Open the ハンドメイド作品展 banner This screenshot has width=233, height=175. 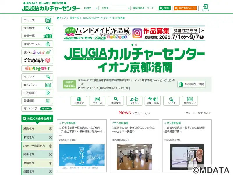pos(134,33)
